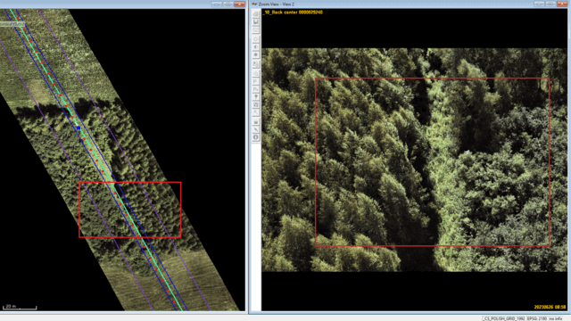
Task: Maximize the left map view window
Action: coord(228,4)
